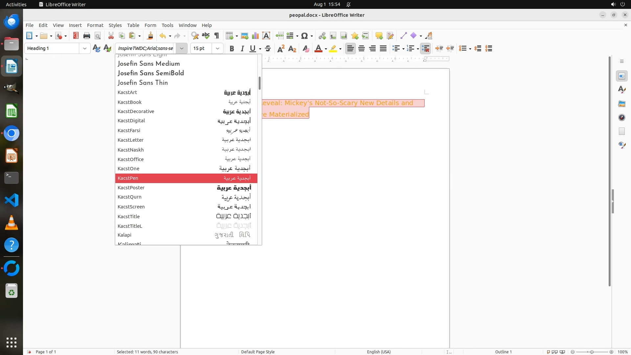
Task: Toggle formatting marks pilcrow button
Action: pos(217,36)
